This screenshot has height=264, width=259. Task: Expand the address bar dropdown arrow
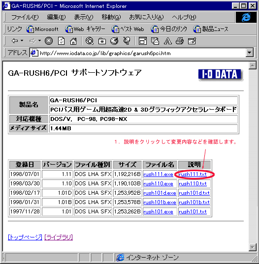tap(250, 53)
